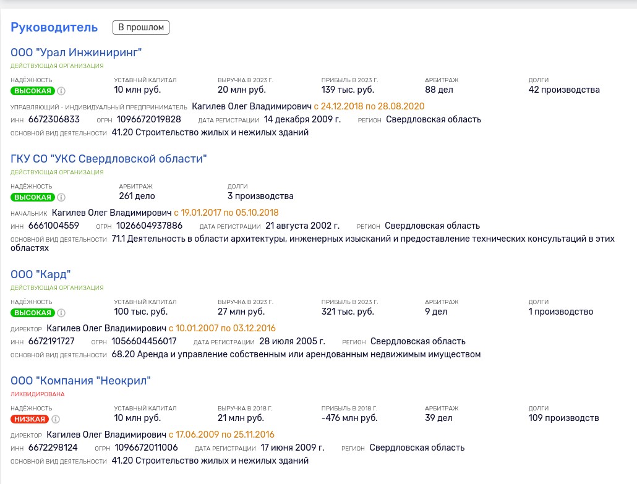637x484 pixels.
Task: Click the '261 дело' arbitration value
Action: pyautogui.click(x=137, y=196)
